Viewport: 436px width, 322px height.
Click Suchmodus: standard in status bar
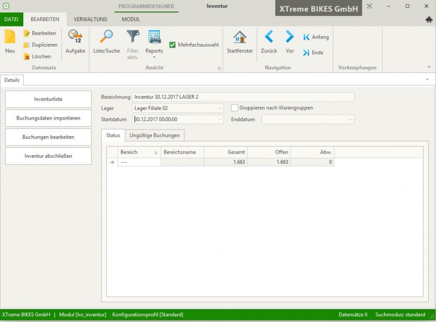[400, 315]
